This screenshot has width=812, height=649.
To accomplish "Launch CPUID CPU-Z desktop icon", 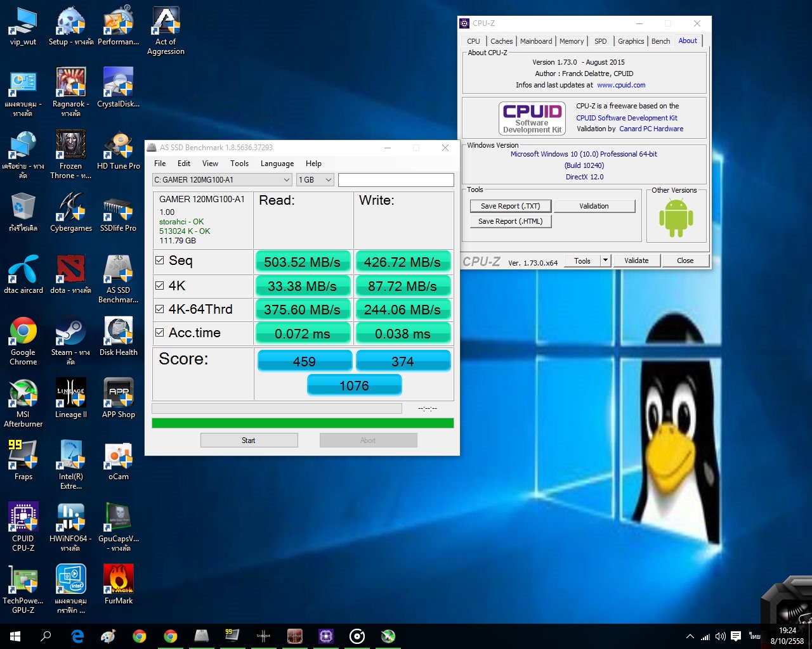I will [x=23, y=527].
